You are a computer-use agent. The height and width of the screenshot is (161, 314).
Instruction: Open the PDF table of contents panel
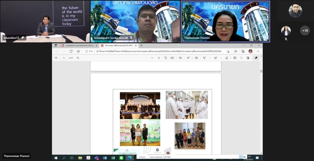56,58
